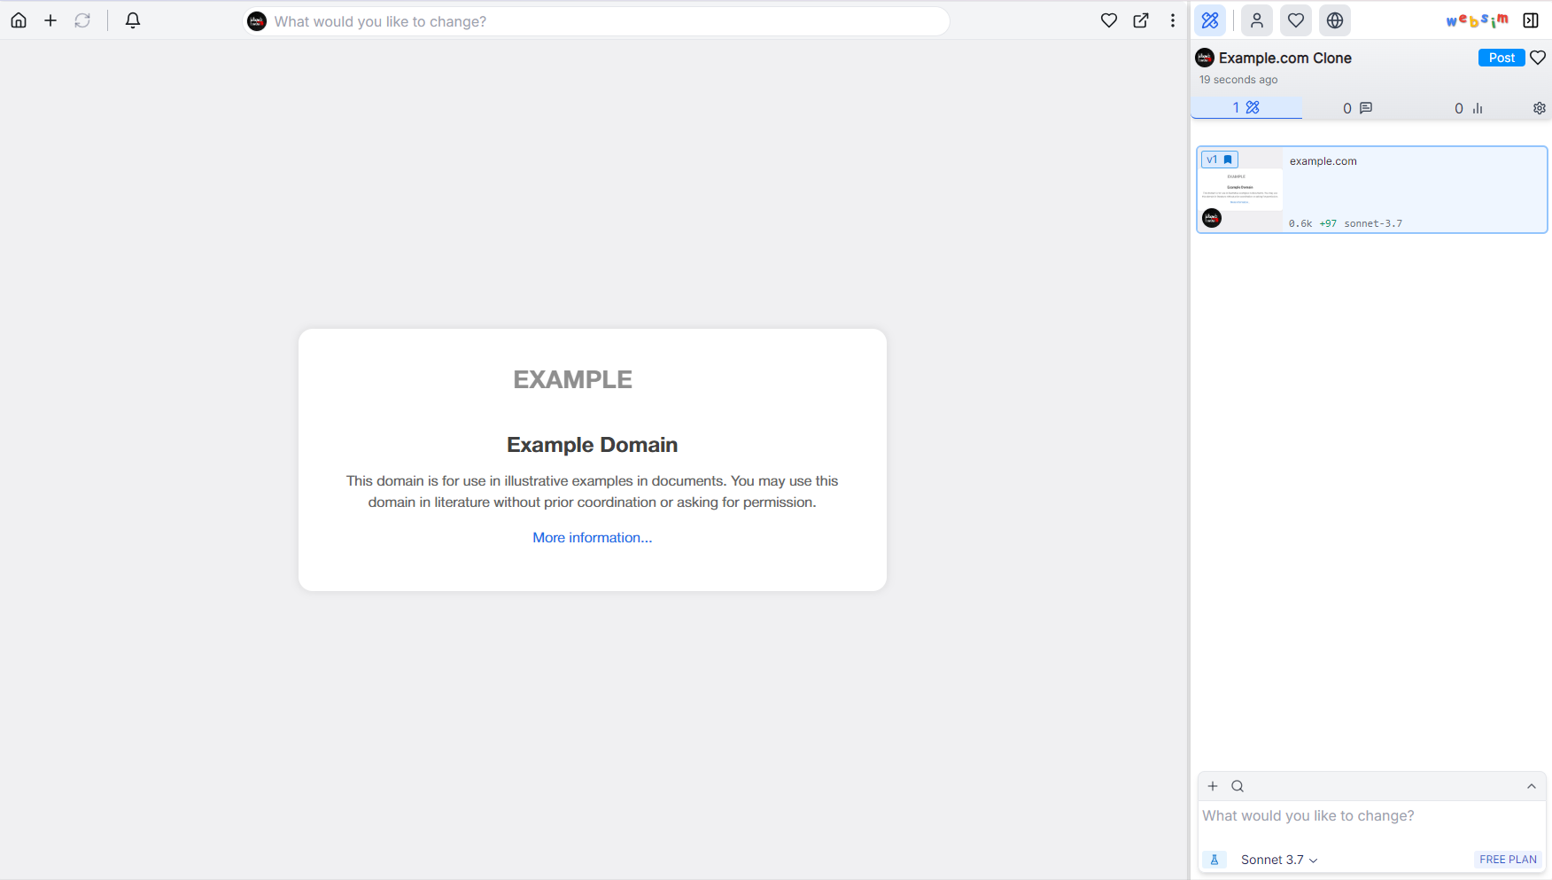Open the profile person icon in the sidebar

tap(1256, 20)
